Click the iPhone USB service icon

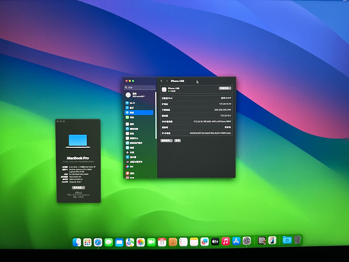[x=164, y=90]
